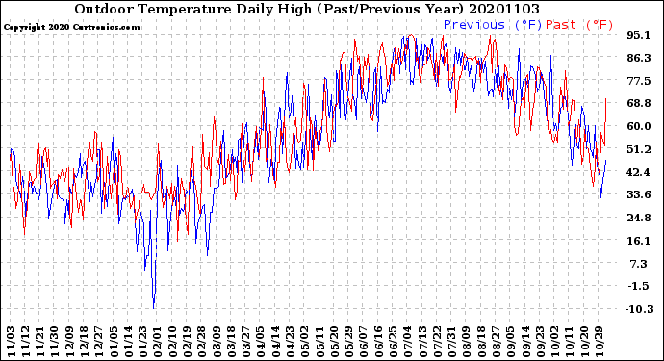Click the 01/23 x-axis date label

point(142,342)
